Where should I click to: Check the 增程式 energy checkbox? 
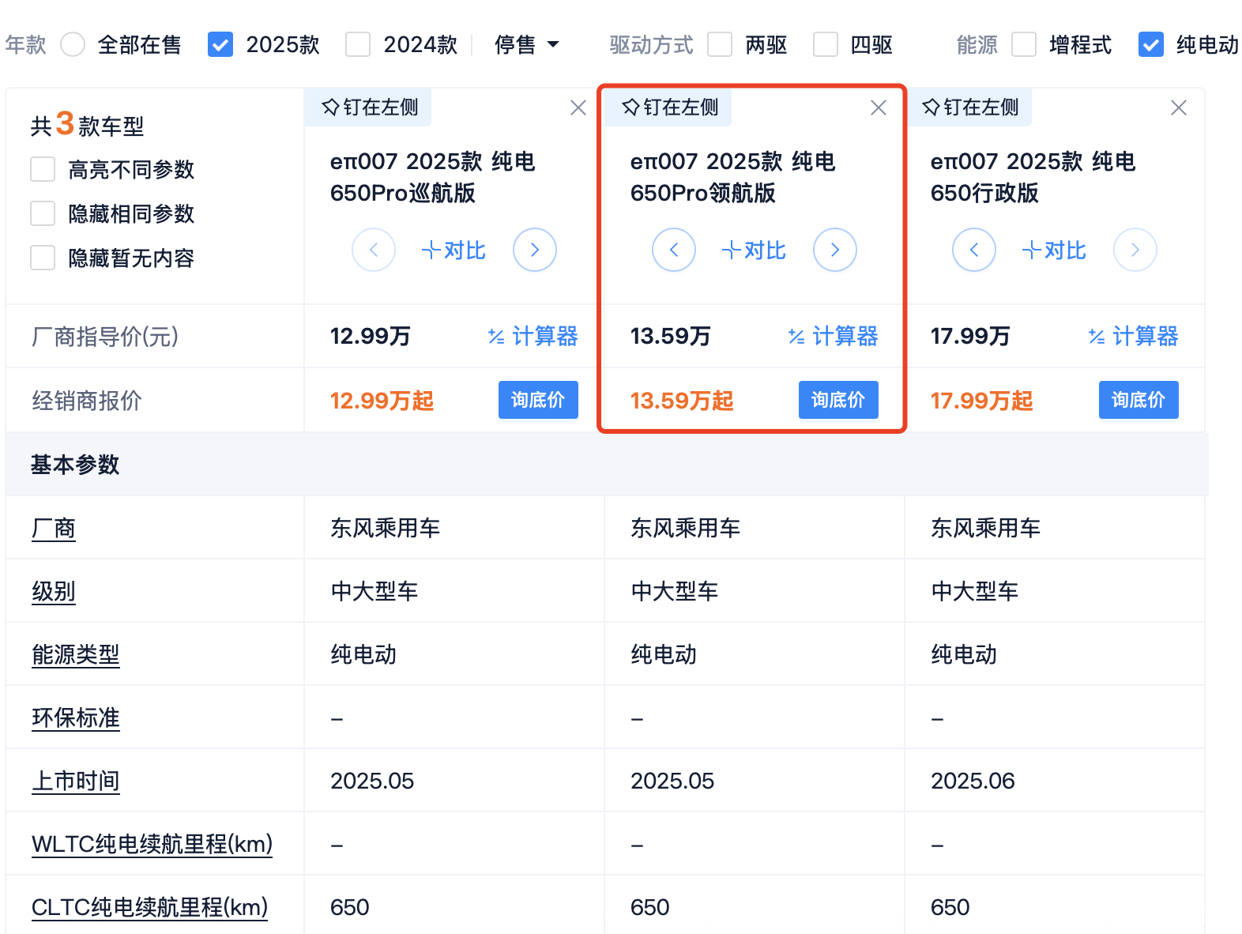click(x=1024, y=44)
